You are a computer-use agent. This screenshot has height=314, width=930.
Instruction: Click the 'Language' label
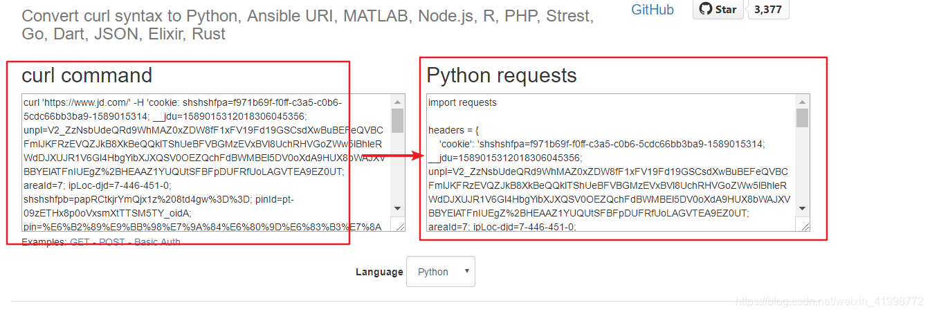point(379,272)
